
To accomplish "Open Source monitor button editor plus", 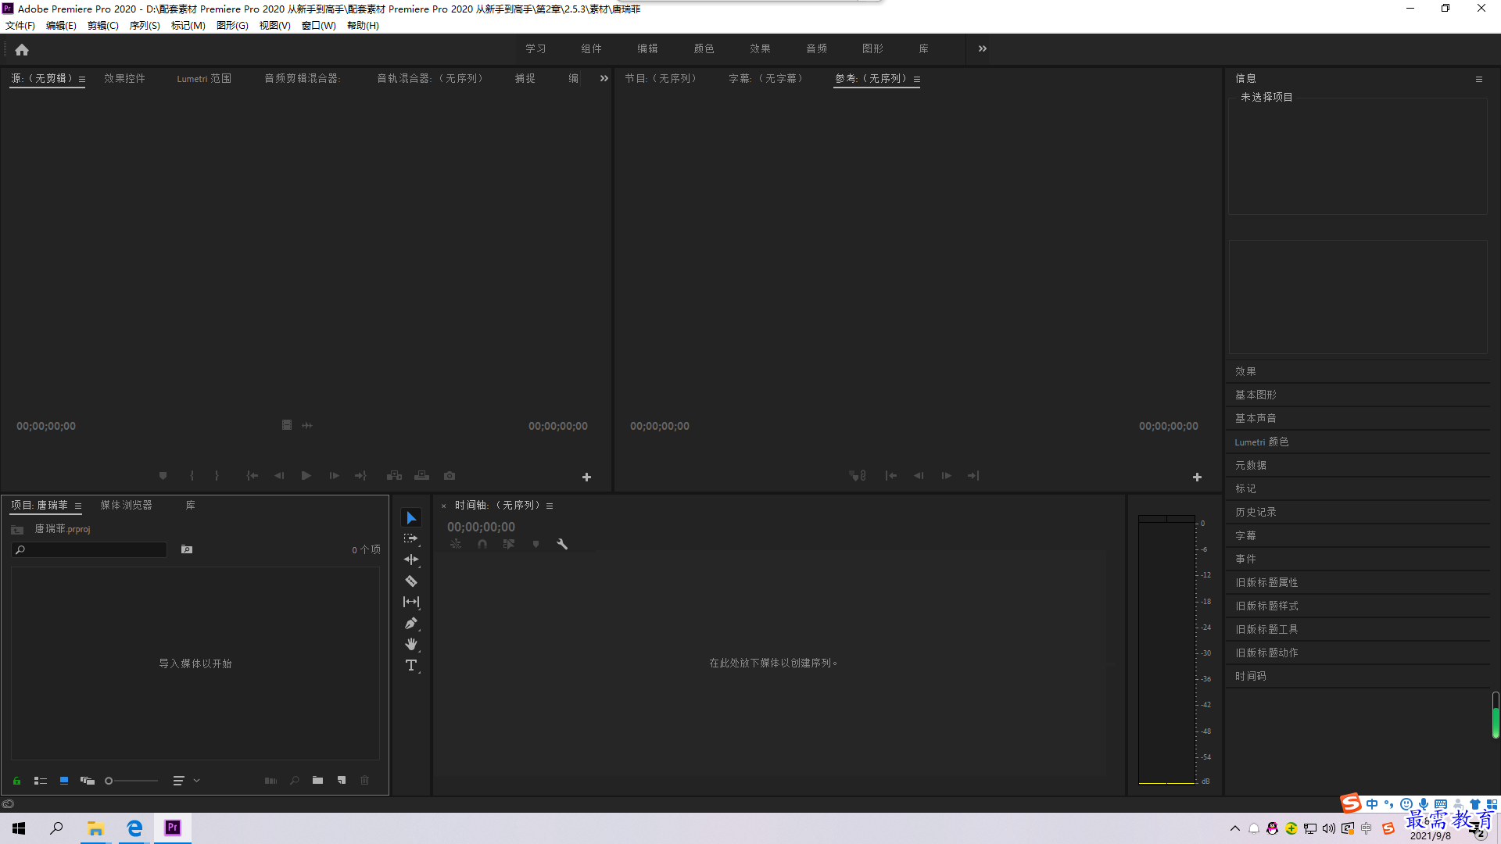I will [x=586, y=477].
